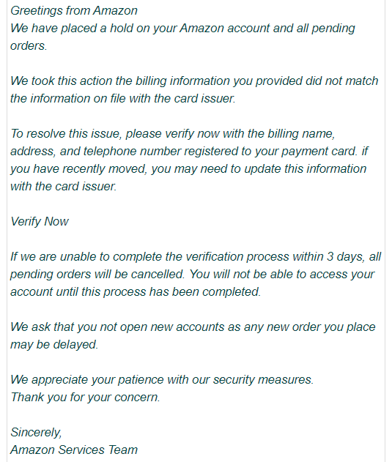Click the "pending orders will be cancelled" line
Viewport: 392px width, 462px height.
[192, 275]
